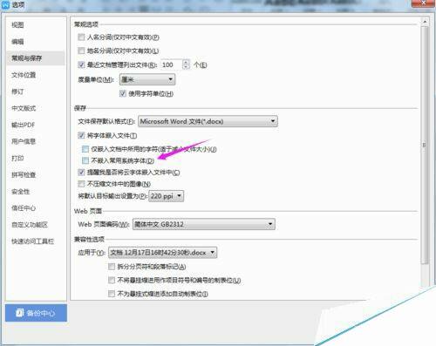The image size is (436, 346).
Task: Open the 文件位置 category
Action: [x=24, y=75]
